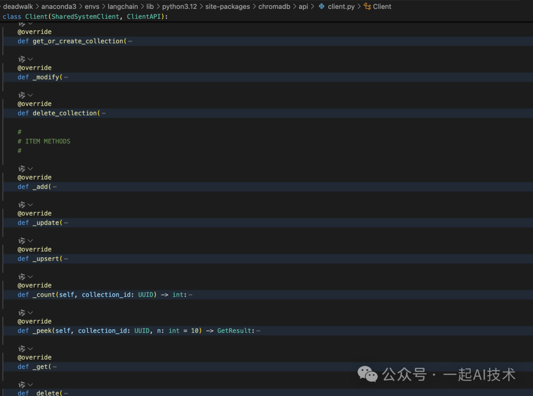Open the langchain breadcrumb item
533x396 pixels.
[x=122, y=6]
